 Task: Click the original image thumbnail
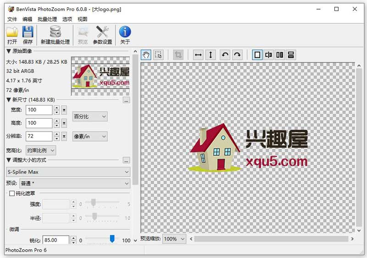click(100, 76)
